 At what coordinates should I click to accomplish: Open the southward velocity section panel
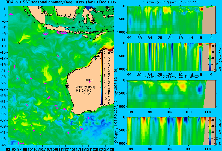coord(171,131)
